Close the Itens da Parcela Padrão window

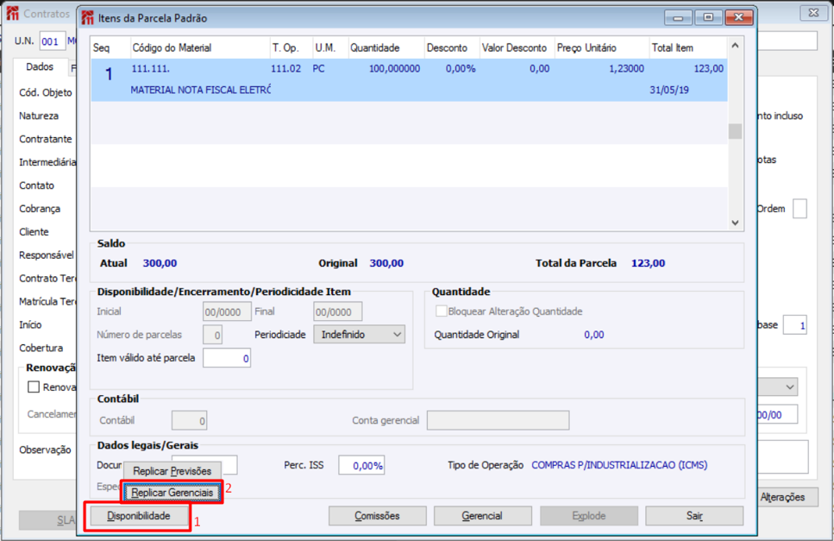click(x=739, y=17)
